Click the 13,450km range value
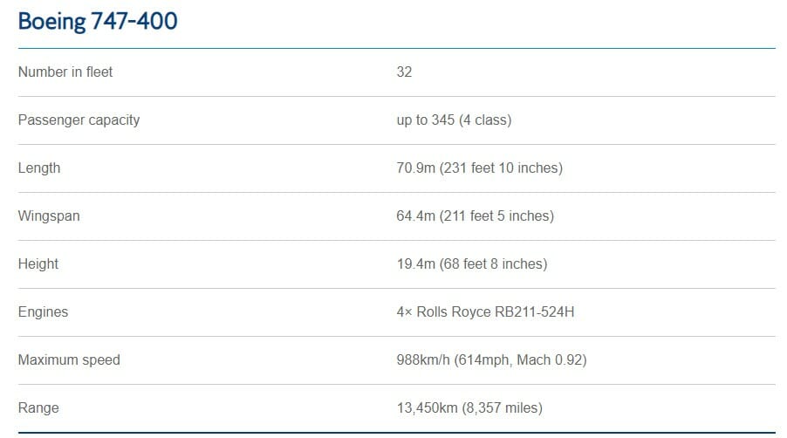 [469, 407]
